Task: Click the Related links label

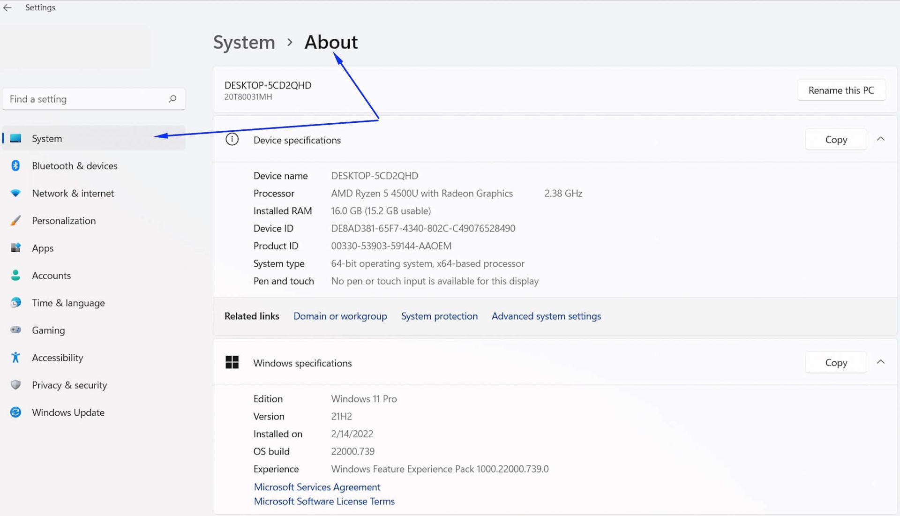Action: (x=252, y=316)
